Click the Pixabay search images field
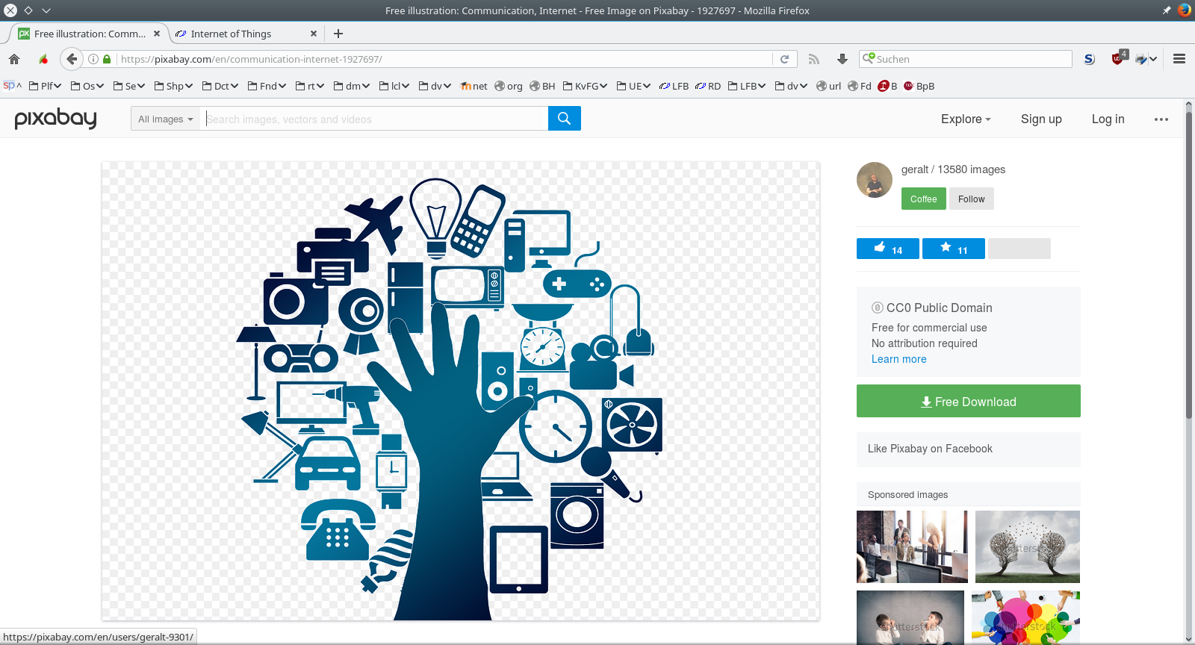This screenshot has width=1195, height=645. click(374, 119)
